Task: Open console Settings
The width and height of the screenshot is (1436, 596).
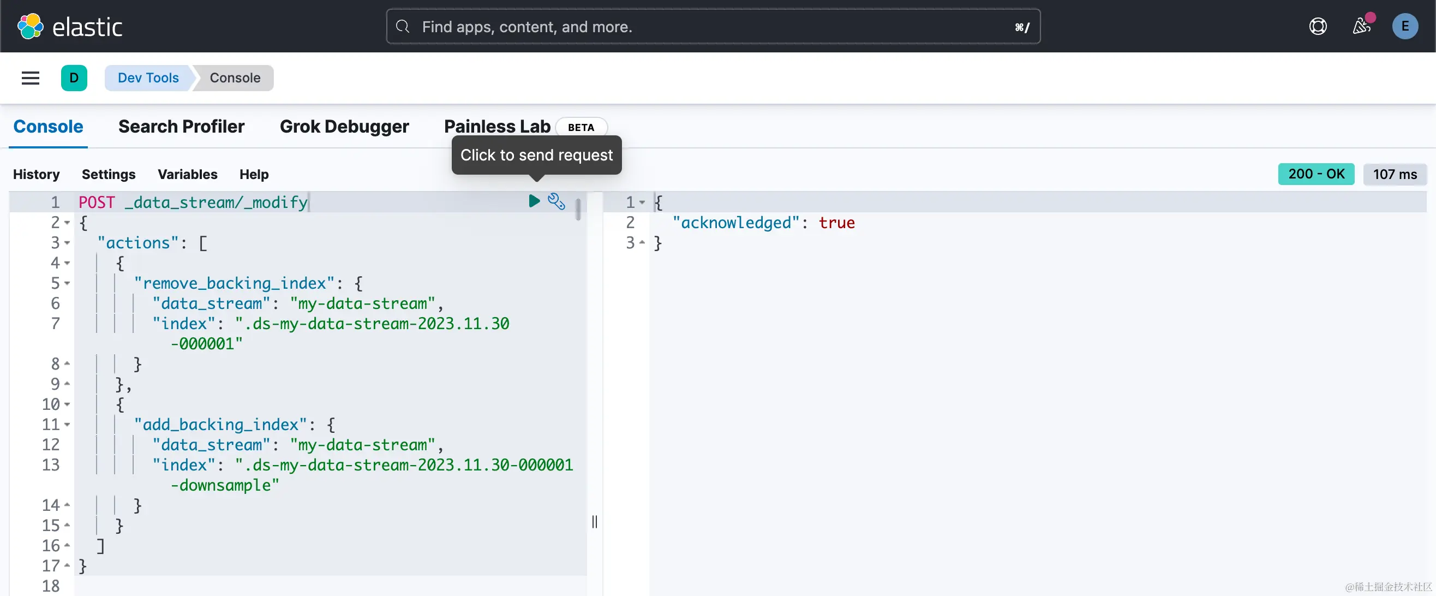Action: [x=108, y=174]
